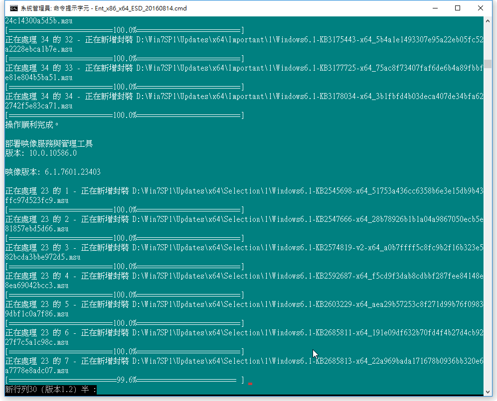Image resolution: width=497 pixels, height=401 pixels.
Task: Click the window title text Ent_x86_x64_ESD_20160814.cmd
Action: click(141, 8)
